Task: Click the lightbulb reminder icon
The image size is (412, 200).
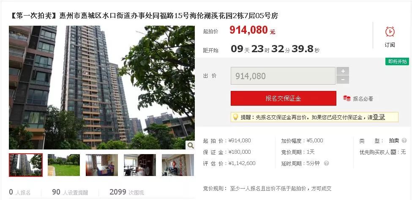Action: pos(235,117)
